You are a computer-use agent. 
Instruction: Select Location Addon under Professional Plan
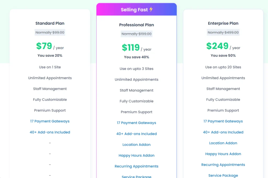136,145
